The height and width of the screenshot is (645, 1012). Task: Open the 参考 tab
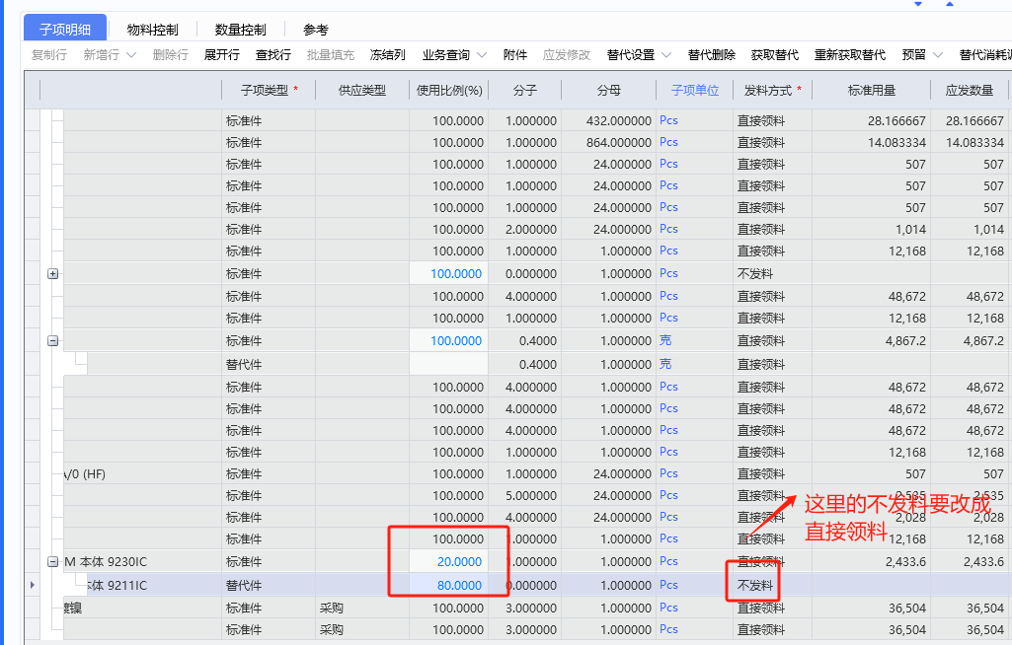(x=316, y=30)
